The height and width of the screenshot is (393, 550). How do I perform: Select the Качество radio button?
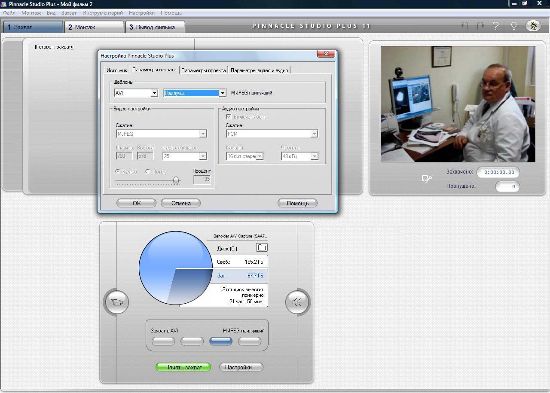click(118, 171)
